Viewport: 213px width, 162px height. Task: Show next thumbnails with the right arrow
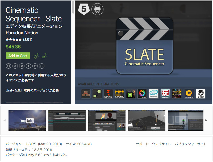206,120
